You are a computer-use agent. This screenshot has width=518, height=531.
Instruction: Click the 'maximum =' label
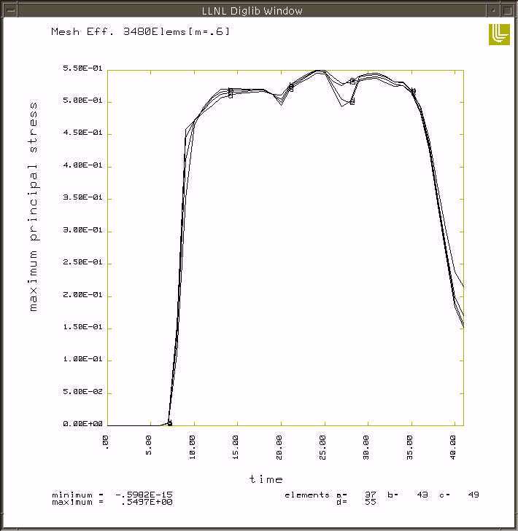point(77,502)
